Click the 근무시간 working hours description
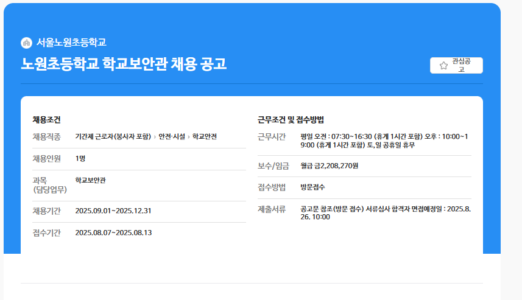The image size is (522, 300). click(384, 141)
